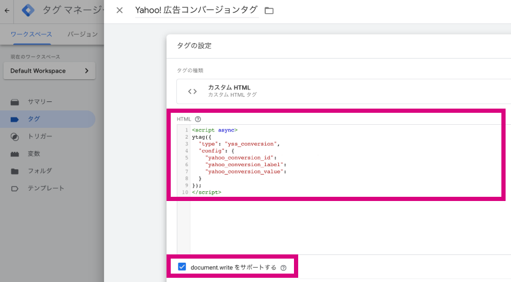Click the Tag Manager diamond logo

(28, 10)
